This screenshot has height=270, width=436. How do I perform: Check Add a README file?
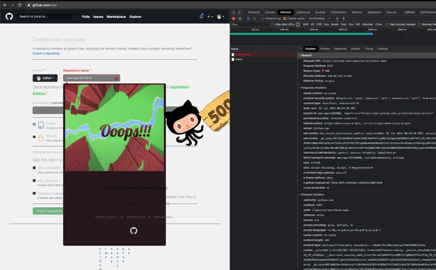pyautogui.click(x=34, y=168)
